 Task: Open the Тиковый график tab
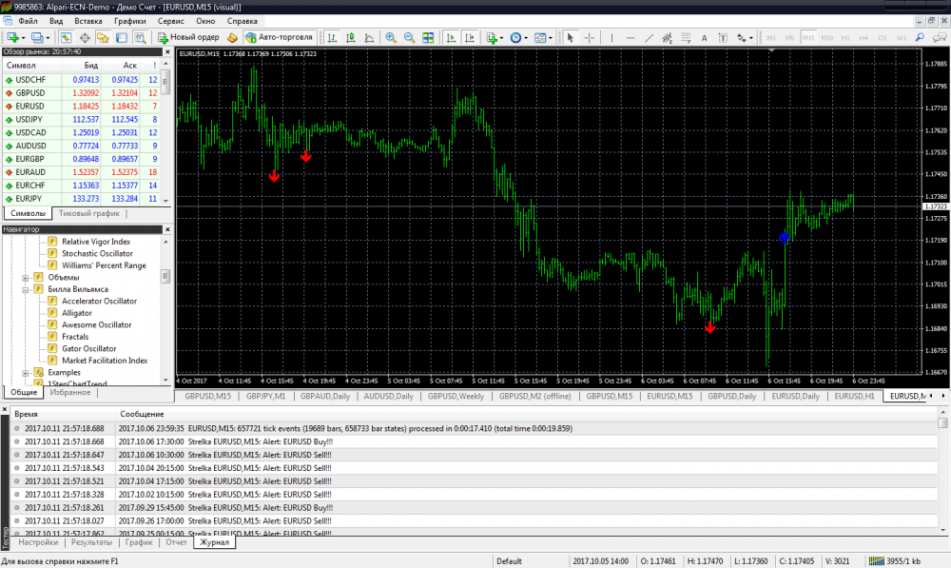(x=89, y=214)
